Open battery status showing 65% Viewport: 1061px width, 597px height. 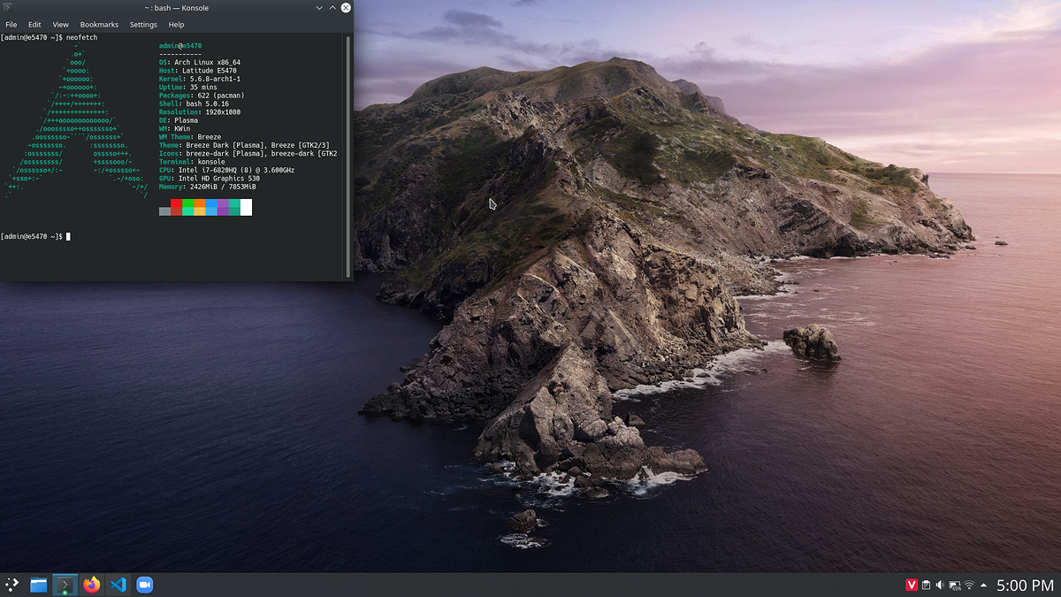(955, 585)
